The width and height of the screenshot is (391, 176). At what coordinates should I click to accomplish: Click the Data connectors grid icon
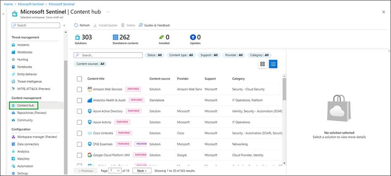(13, 144)
